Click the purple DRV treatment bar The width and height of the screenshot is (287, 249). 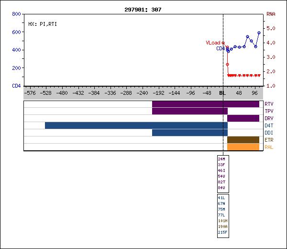click(x=243, y=118)
